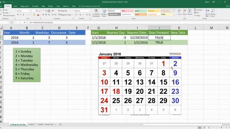Click the Orientation angle text icon
The width and height of the screenshot is (230, 129).
(x=53, y=11)
